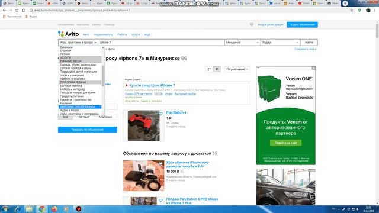This screenshot has width=379, height=213.
Task: Select the highlighted Бытовая электроника category
Action: coord(80,106)
